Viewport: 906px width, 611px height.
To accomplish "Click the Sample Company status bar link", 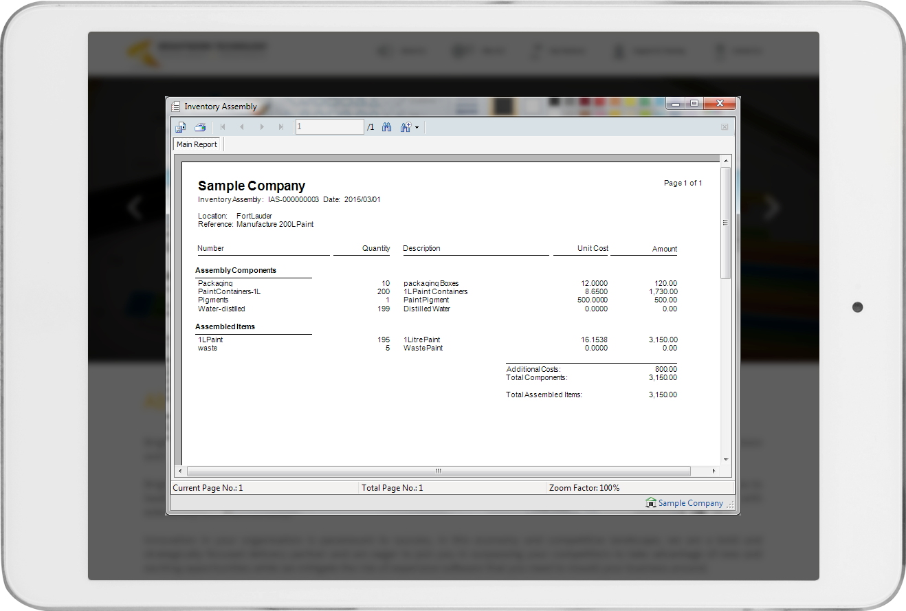I will pos(690,503).
